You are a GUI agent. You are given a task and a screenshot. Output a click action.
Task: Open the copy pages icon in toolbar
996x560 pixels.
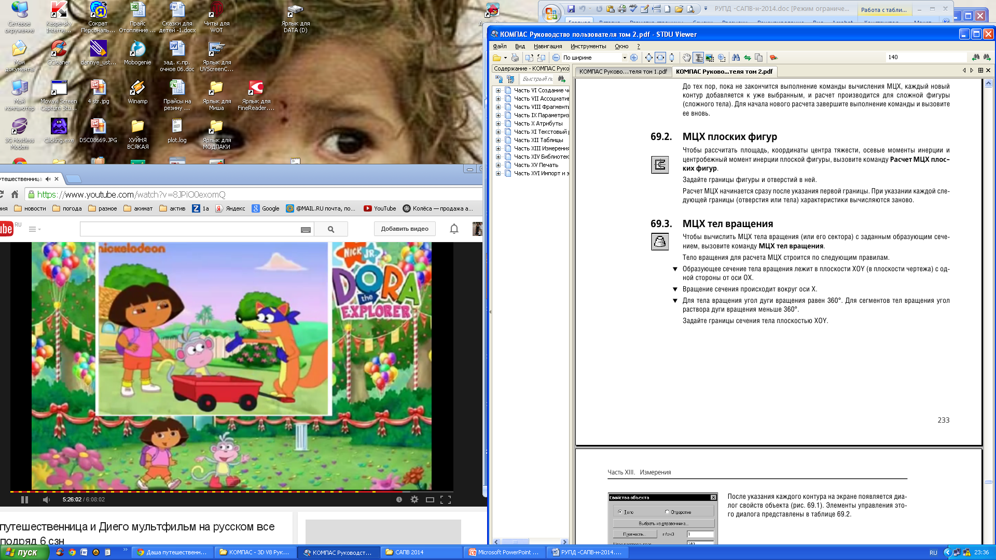(759, 58)
